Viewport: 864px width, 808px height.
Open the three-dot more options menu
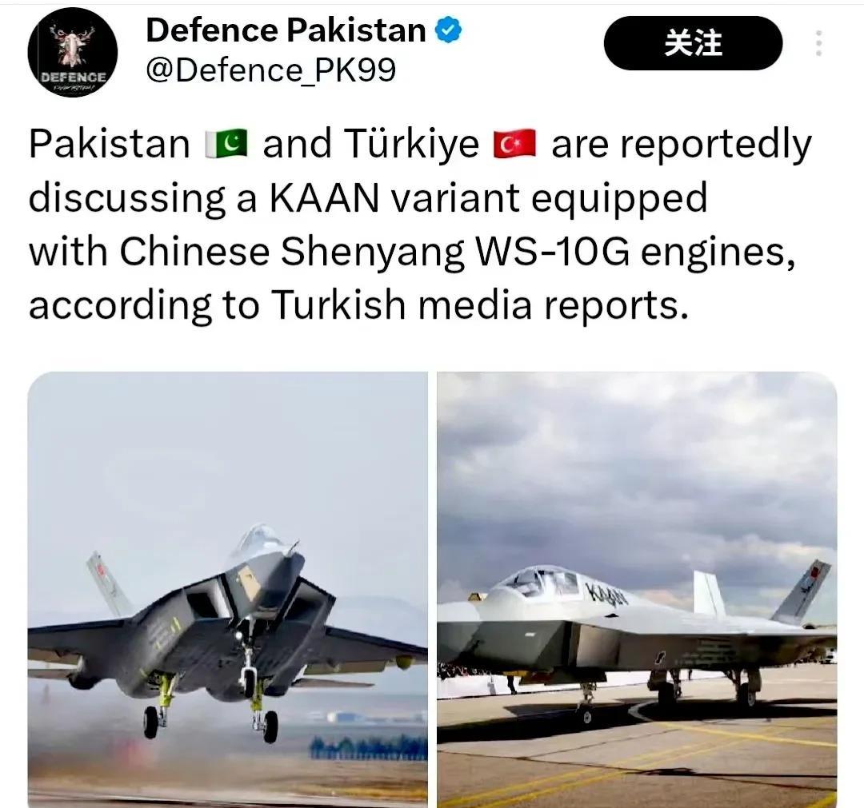819,43
